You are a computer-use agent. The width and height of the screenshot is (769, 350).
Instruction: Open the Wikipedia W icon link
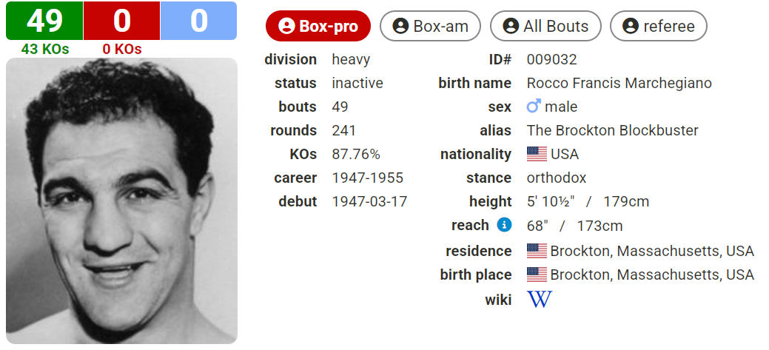540,299
